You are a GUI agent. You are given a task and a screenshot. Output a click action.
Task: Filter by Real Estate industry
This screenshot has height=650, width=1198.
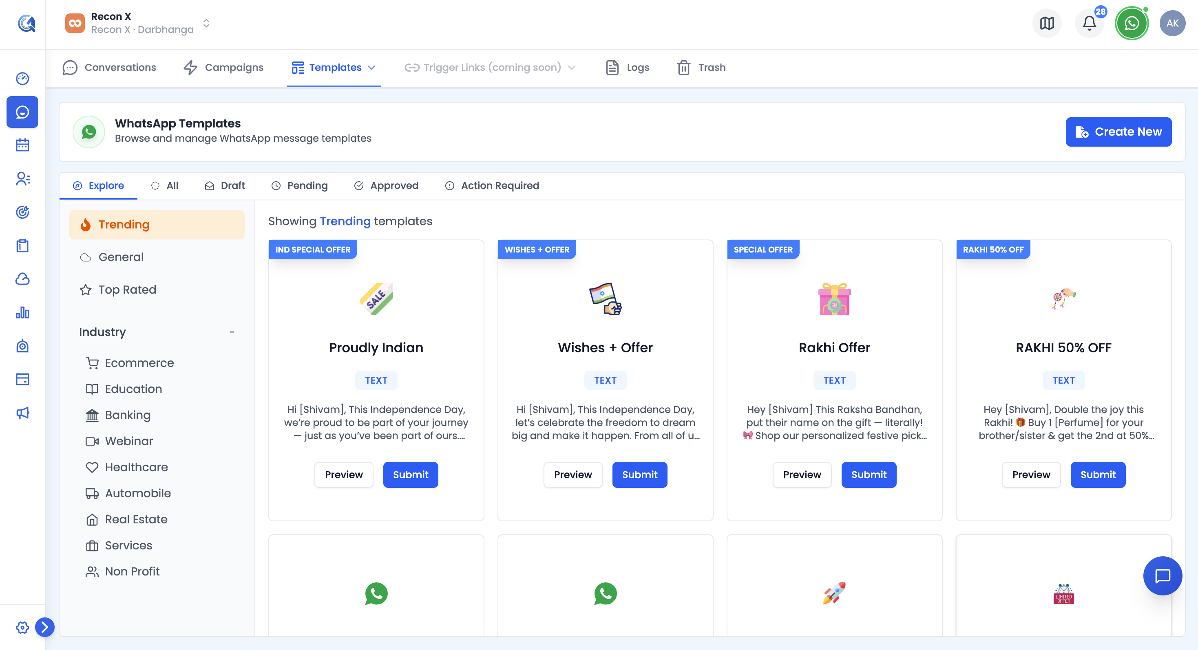point(126,519)
